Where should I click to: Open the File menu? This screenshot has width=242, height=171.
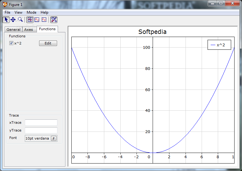[x=7, y=12]
